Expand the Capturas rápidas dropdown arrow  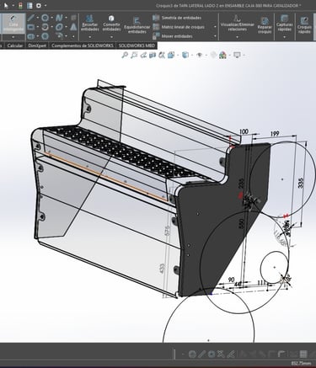pos(285,37)
